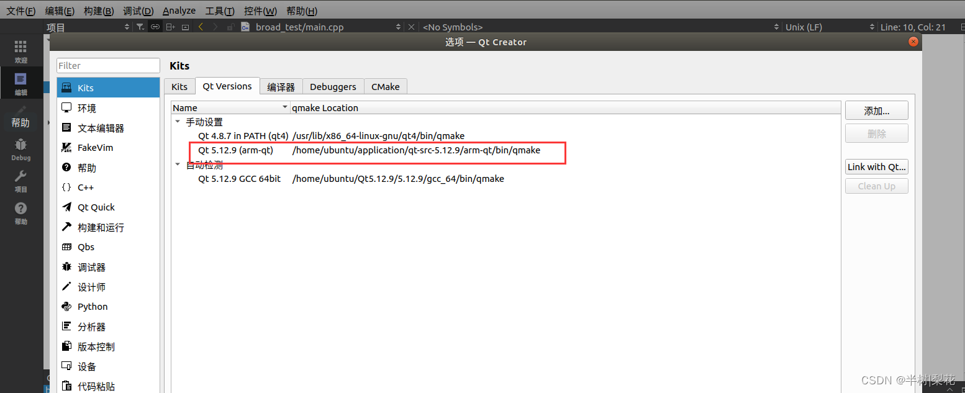Close the broad_test/main.cpp document X
Image resolution: width=965 pixels, height=393 pixels.
(411, 27)
